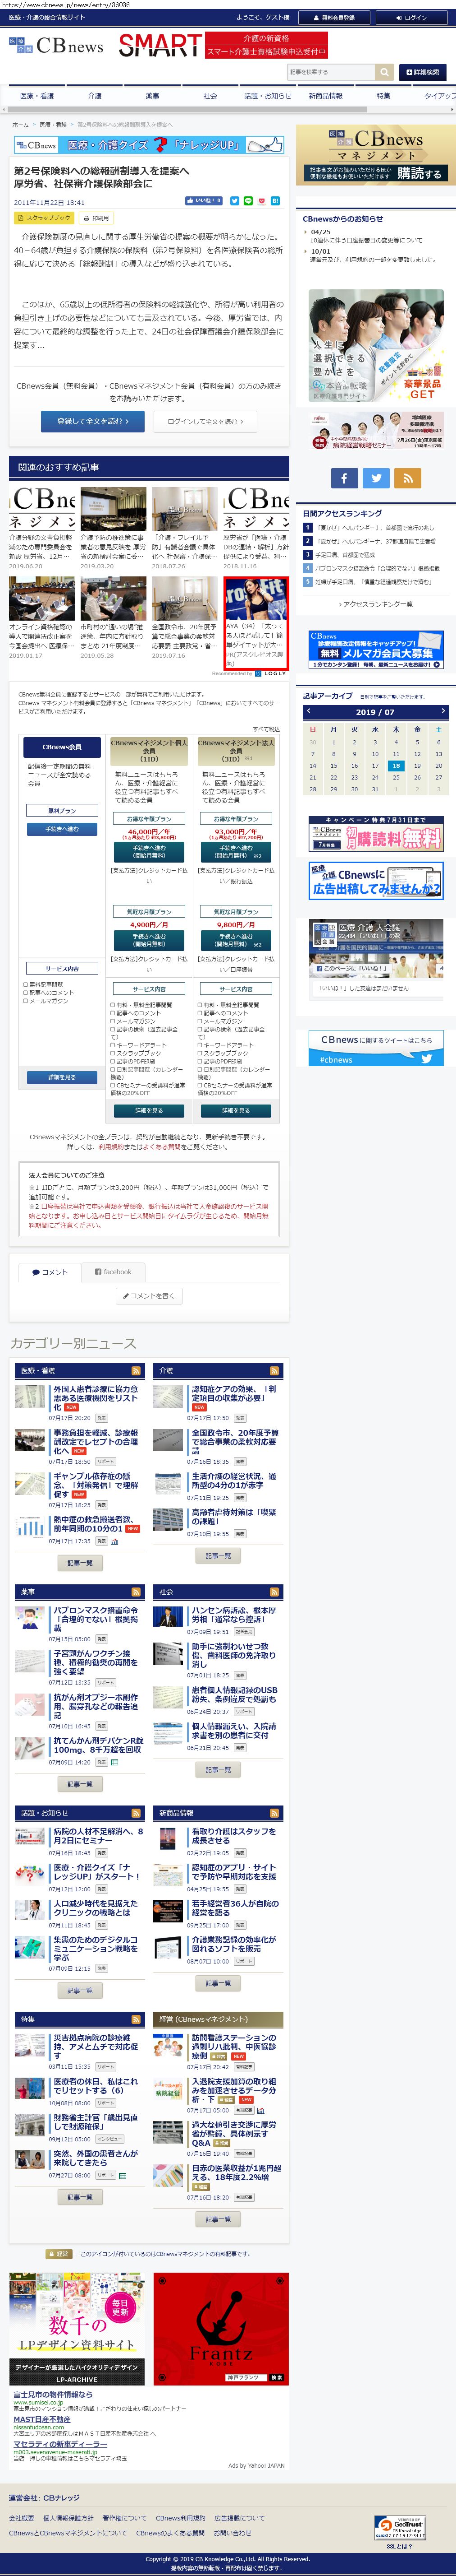Open RSS feed for 新商品情報 category
The width and height of the screenshot is (456, 2576).
[274, 1813]
